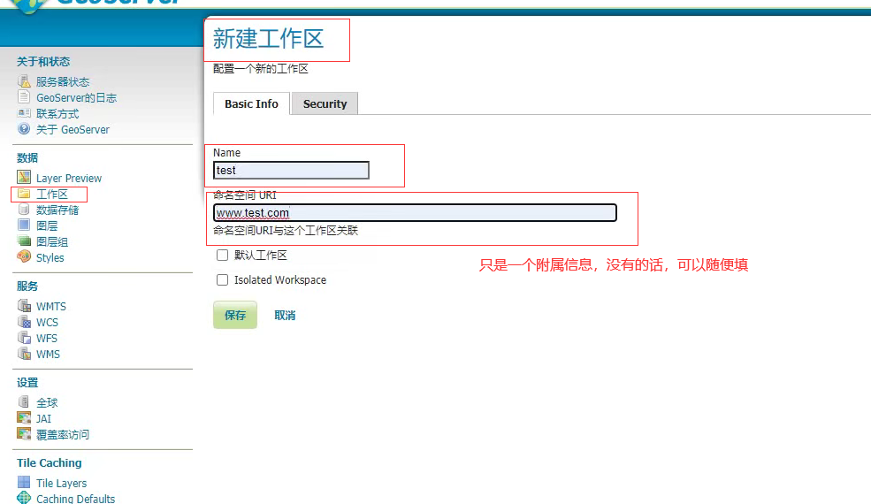
Task: Open the 联系方式 link
Action: [x=57, y=114]
